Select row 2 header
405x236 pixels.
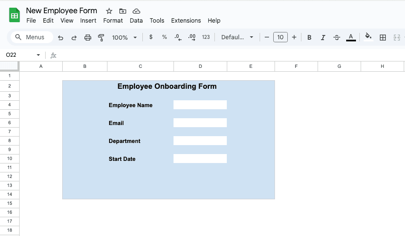pyautogui.click(x=9, y=86)
